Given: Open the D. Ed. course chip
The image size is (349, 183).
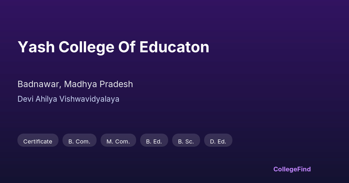Looking at the screenshot, I should coord(218,141).
